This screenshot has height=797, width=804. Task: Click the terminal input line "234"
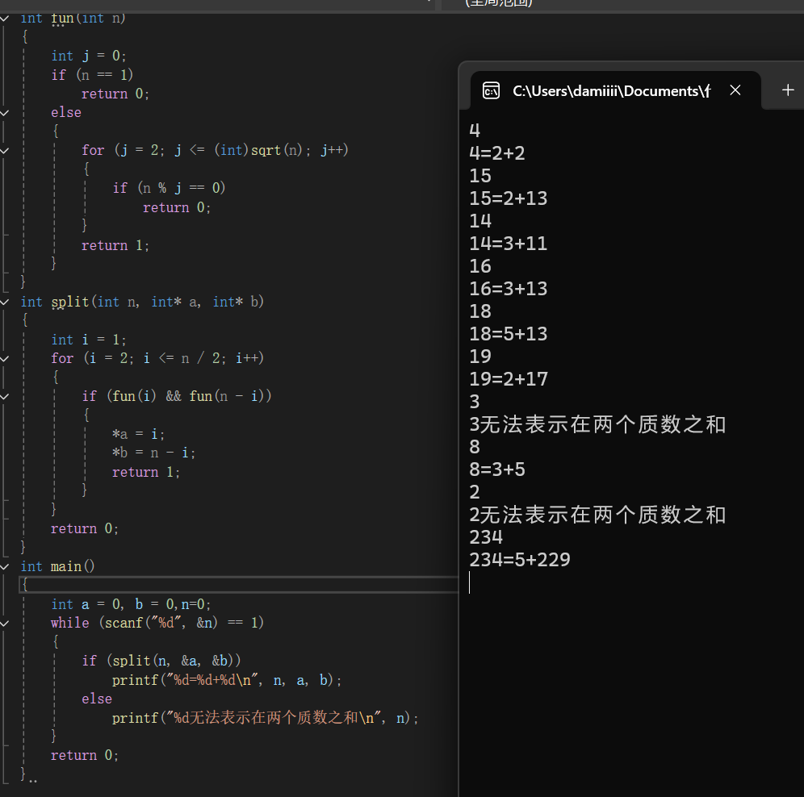(x=486, y=537)
